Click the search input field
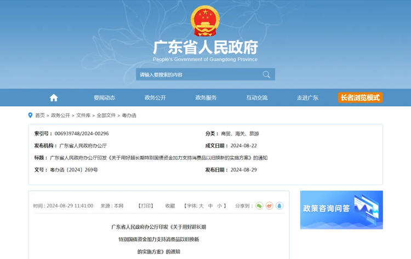The height and width of the screenshot is (259, 411). (x=197, y=74)
